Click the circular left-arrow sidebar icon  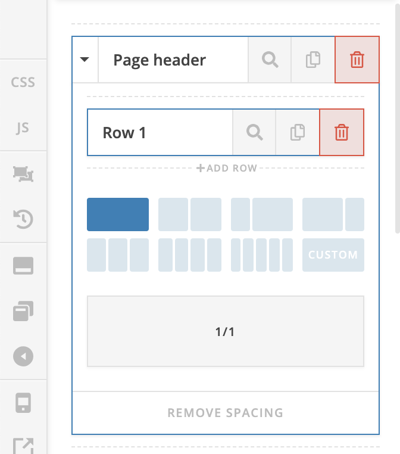pyautogui.click(x=23, y=356)
